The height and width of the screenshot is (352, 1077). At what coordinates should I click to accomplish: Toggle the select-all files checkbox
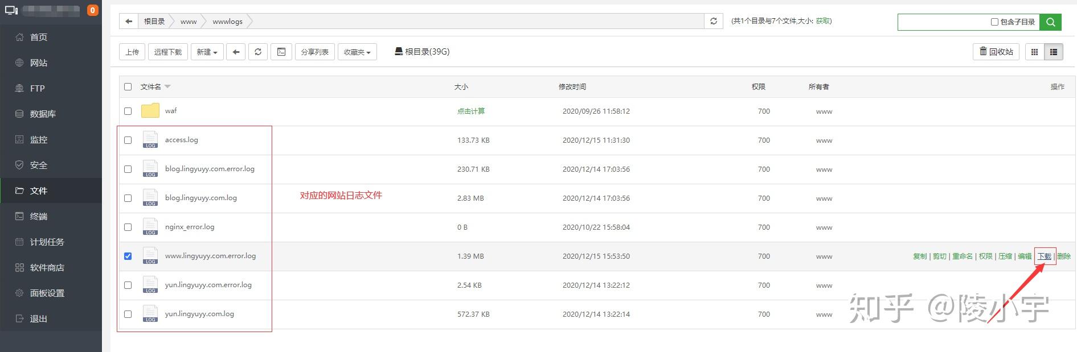tap(128, 87)
